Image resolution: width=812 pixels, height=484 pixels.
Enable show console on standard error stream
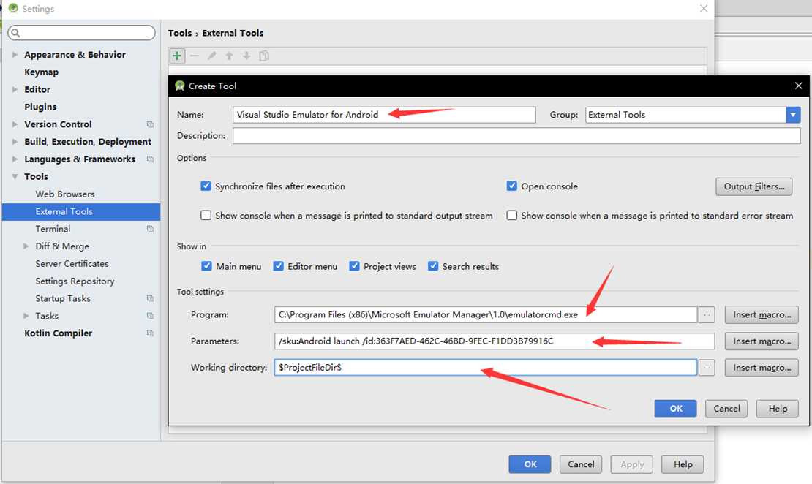point(511,216)
